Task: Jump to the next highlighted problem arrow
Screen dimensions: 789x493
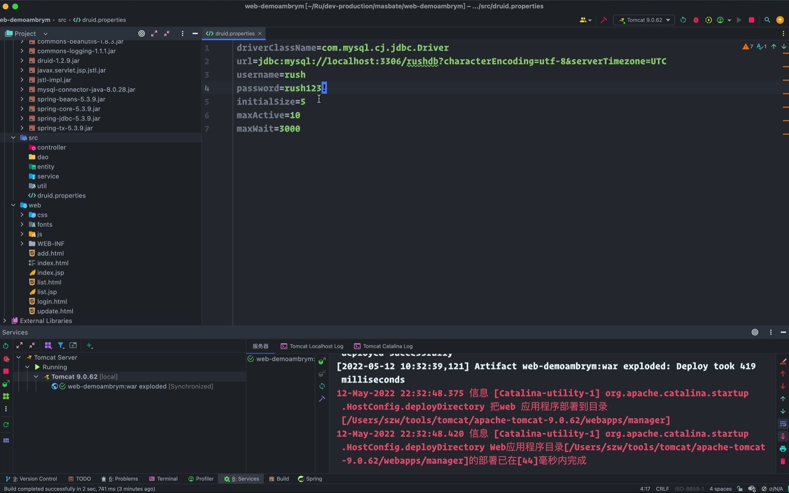Action: click(x=784, y=47)
